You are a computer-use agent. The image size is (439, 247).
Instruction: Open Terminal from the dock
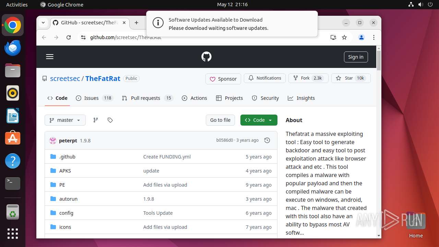coord(13,183)
